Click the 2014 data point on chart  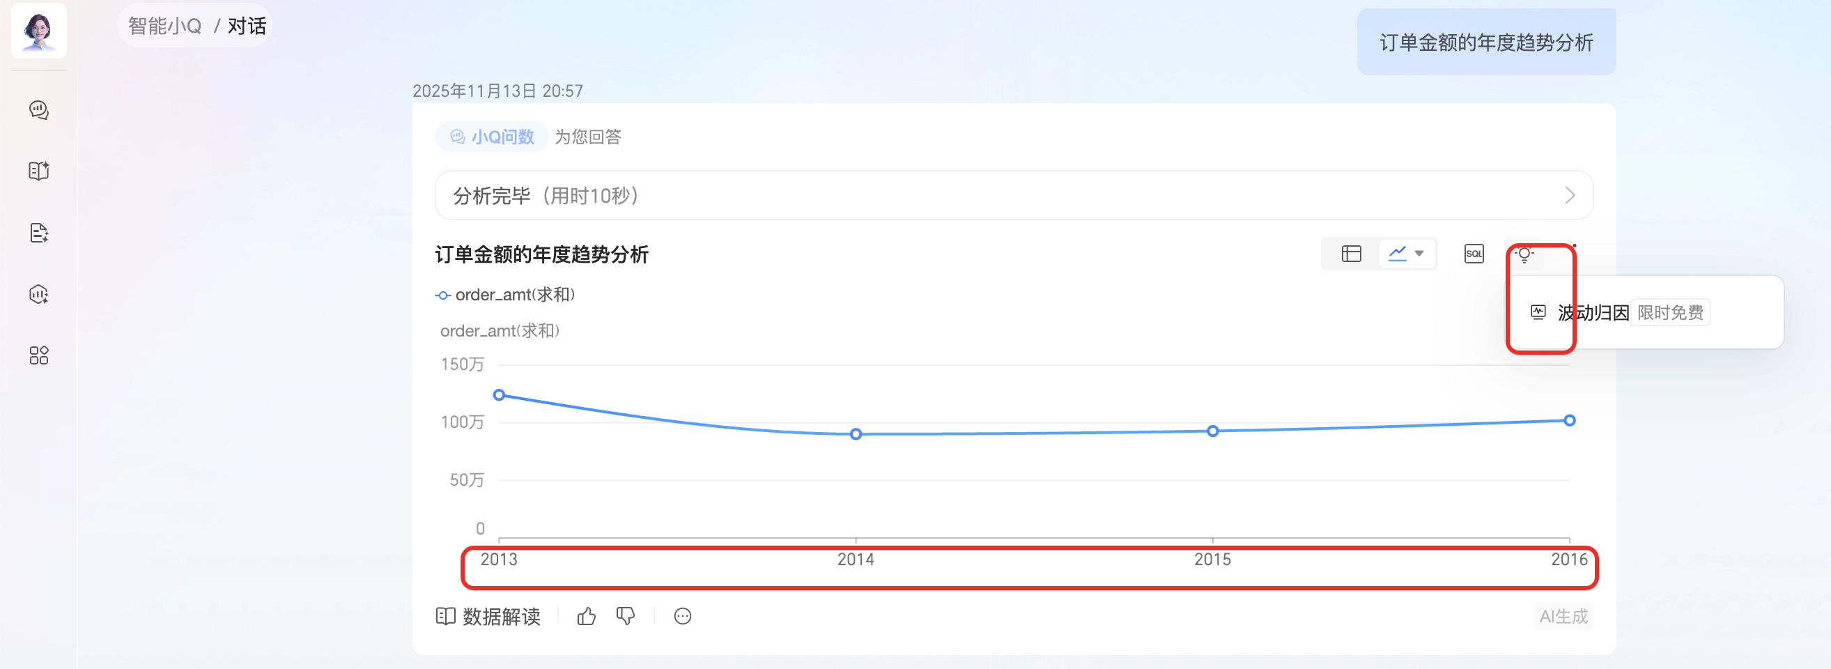pyautogui.click(x=856, y=433)
